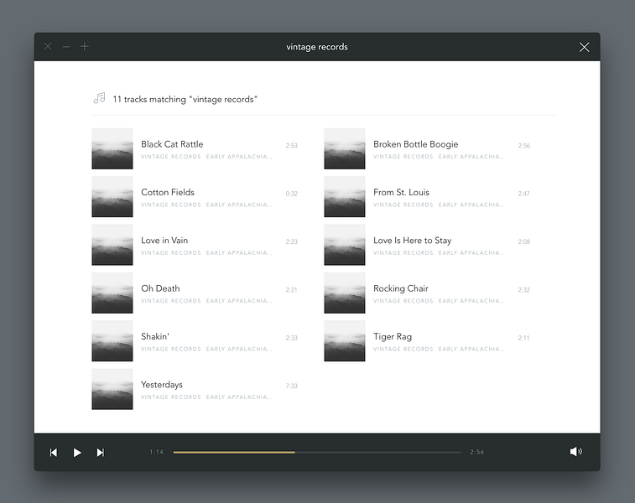Play the track 'Yesterdays'
The image size is (635, 503).
click(162, 385)
